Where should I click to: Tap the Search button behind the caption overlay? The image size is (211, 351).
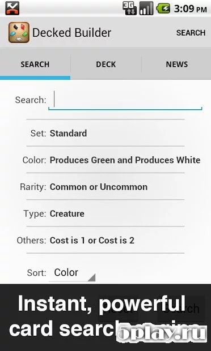181,309
